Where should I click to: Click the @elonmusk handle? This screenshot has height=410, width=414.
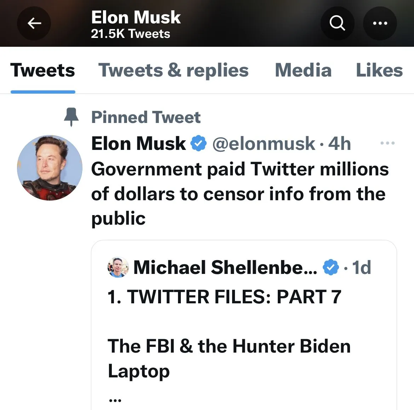(x=263, y=144)
